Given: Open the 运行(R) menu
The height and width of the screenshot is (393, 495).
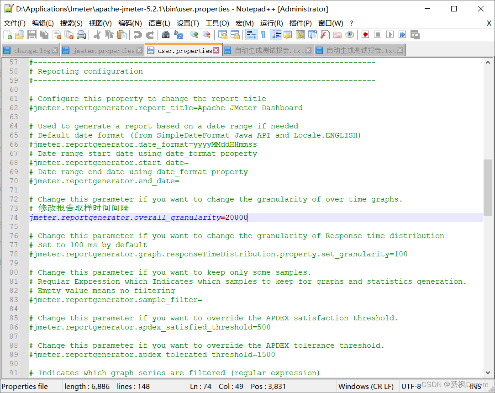Looking at the screenshot, I should coord(272,23).
